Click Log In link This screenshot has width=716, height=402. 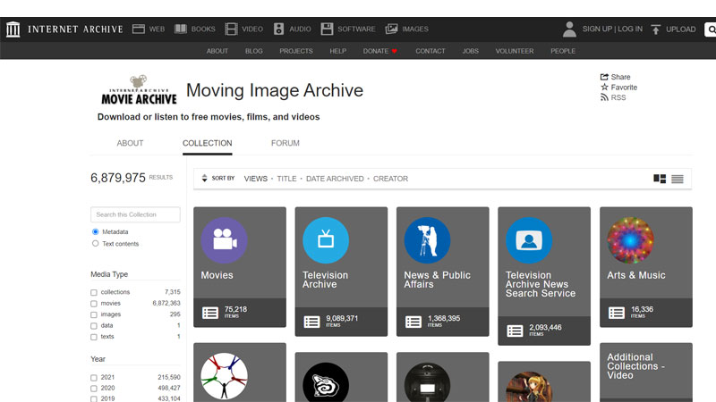point(630,29)
